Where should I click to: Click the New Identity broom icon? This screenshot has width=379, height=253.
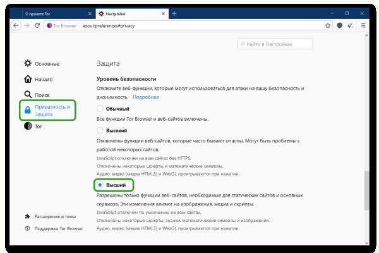[x=351, y=25]
